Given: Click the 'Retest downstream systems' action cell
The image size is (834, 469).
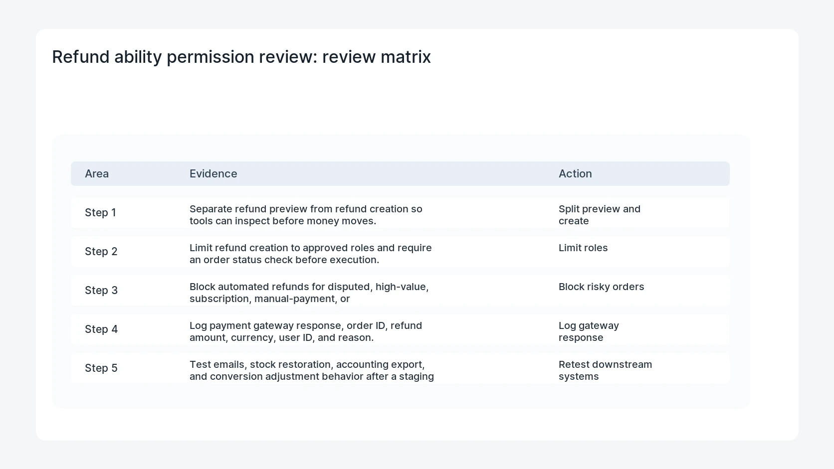Looking at the screenshot, I should tap(606, 370).
